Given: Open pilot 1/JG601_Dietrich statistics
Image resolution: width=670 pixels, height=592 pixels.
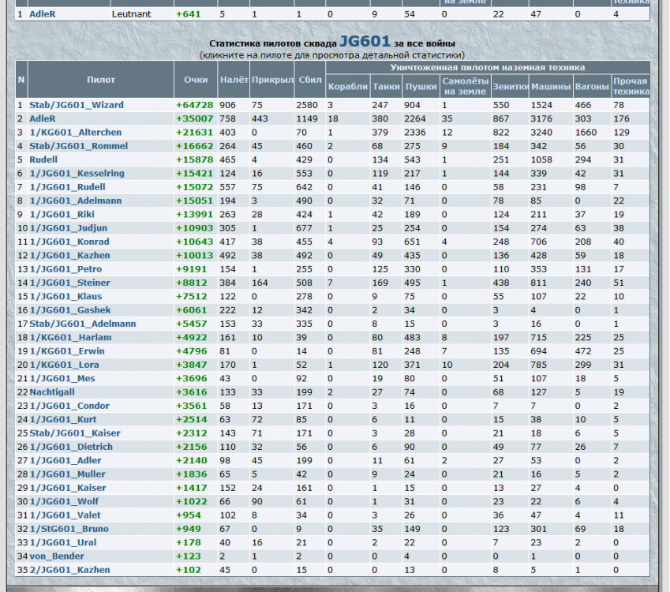Looking at the screenshot, I should tap(71, 447).
